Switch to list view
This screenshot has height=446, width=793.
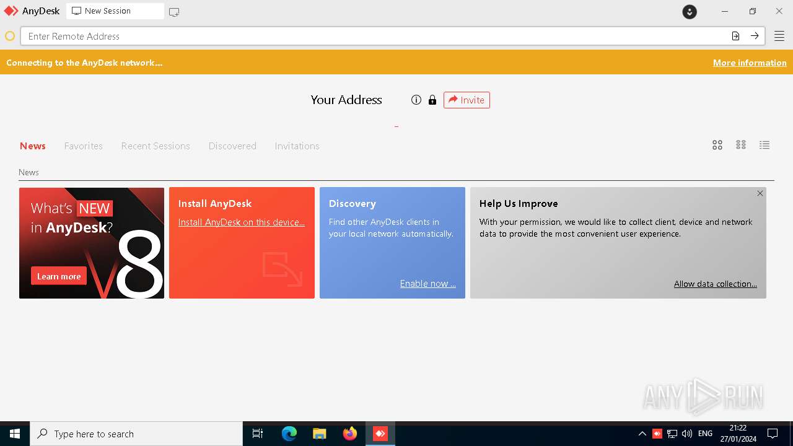[x=765, y=145]
